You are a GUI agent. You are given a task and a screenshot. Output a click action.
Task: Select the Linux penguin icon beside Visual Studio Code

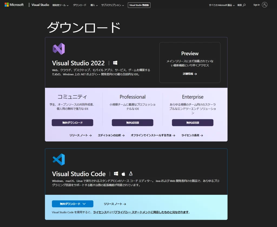[x=130, y=174]
